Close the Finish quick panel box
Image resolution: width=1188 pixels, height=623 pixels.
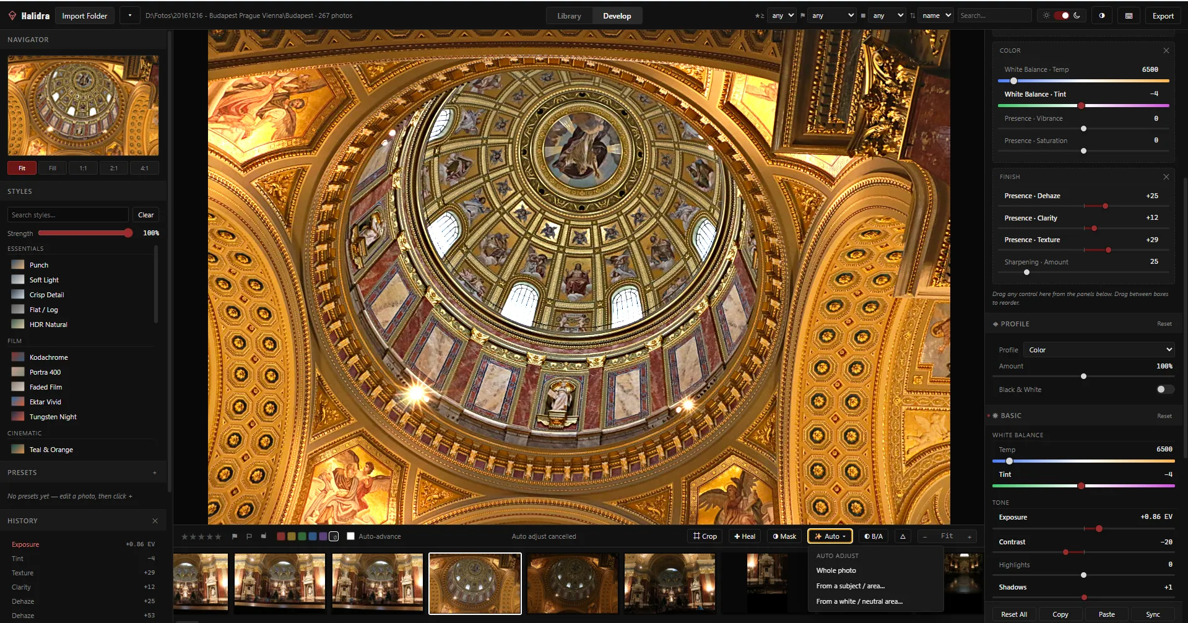tap(1166, 177)
